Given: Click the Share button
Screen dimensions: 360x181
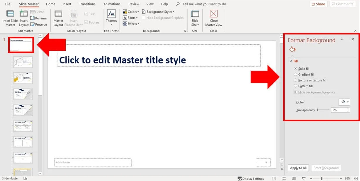Looking at the screenshot, I should [318, 4].
